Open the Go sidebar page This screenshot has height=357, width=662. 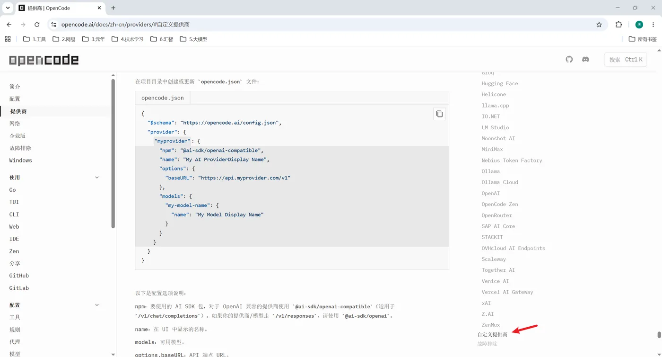pos(13,190)
